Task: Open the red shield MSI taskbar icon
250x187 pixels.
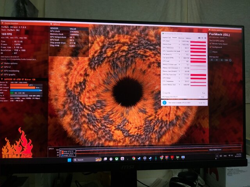Action: (x=172, y=158)
